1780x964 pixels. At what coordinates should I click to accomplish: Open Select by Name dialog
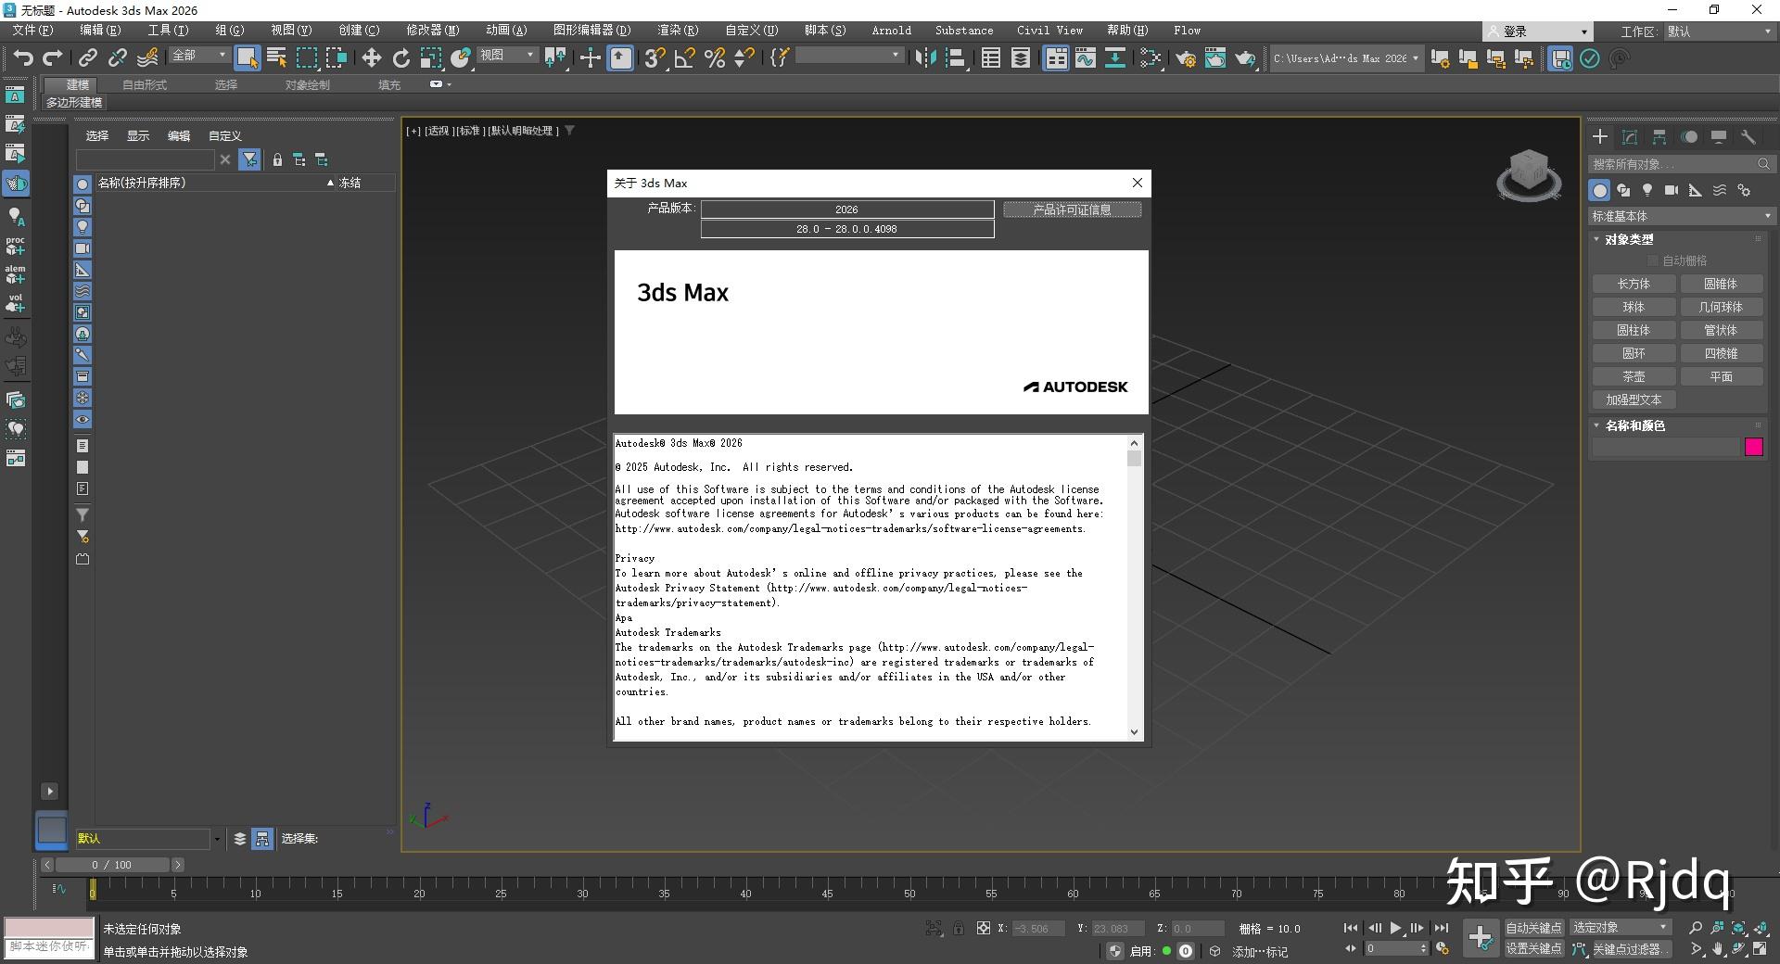pos(276,57)
